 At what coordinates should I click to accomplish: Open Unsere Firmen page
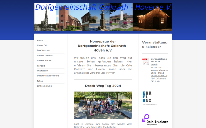[x=44, y=61]
